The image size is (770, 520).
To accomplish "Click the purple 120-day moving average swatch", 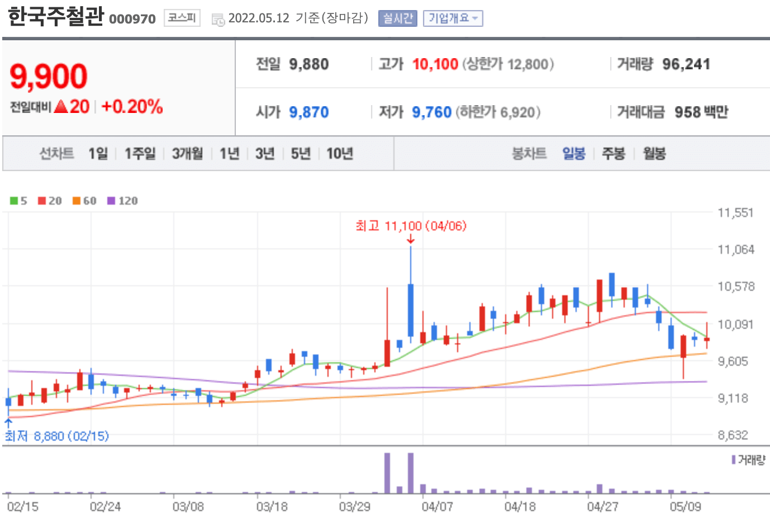I will point(111,201).
